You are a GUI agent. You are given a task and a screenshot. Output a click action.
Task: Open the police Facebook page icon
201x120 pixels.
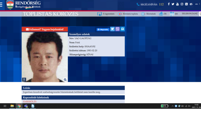(169, 4)
